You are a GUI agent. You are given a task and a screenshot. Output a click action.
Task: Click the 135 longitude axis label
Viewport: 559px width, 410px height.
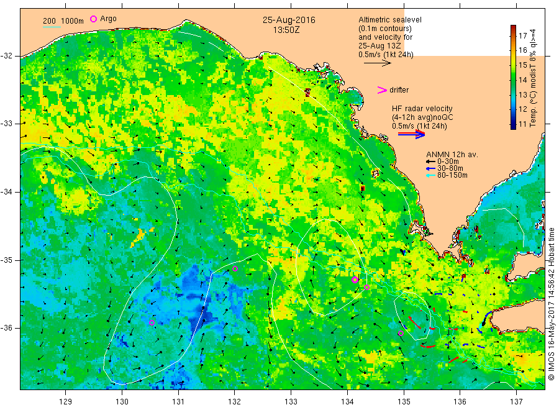point(404,402)
